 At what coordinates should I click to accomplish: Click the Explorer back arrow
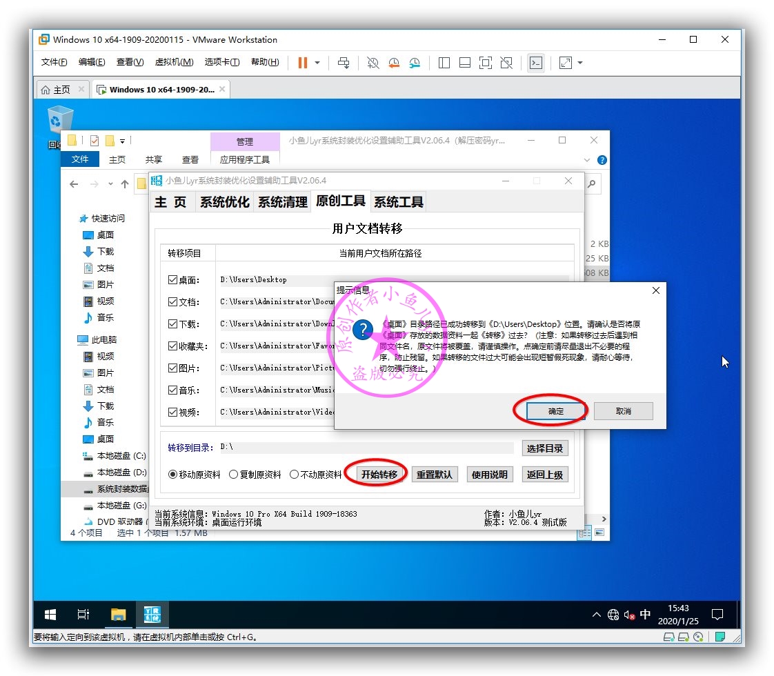(x=74, y=184)
